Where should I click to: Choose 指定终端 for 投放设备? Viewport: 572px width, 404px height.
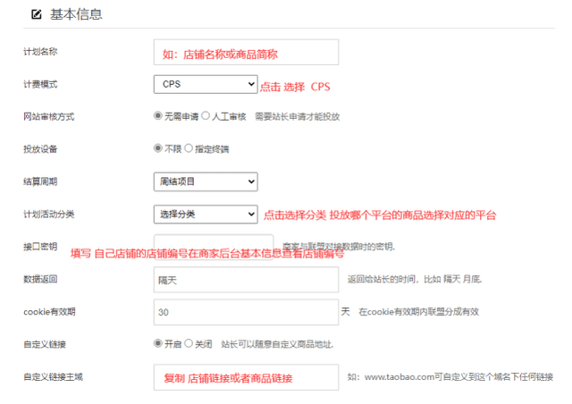click(x=190, y=148)
